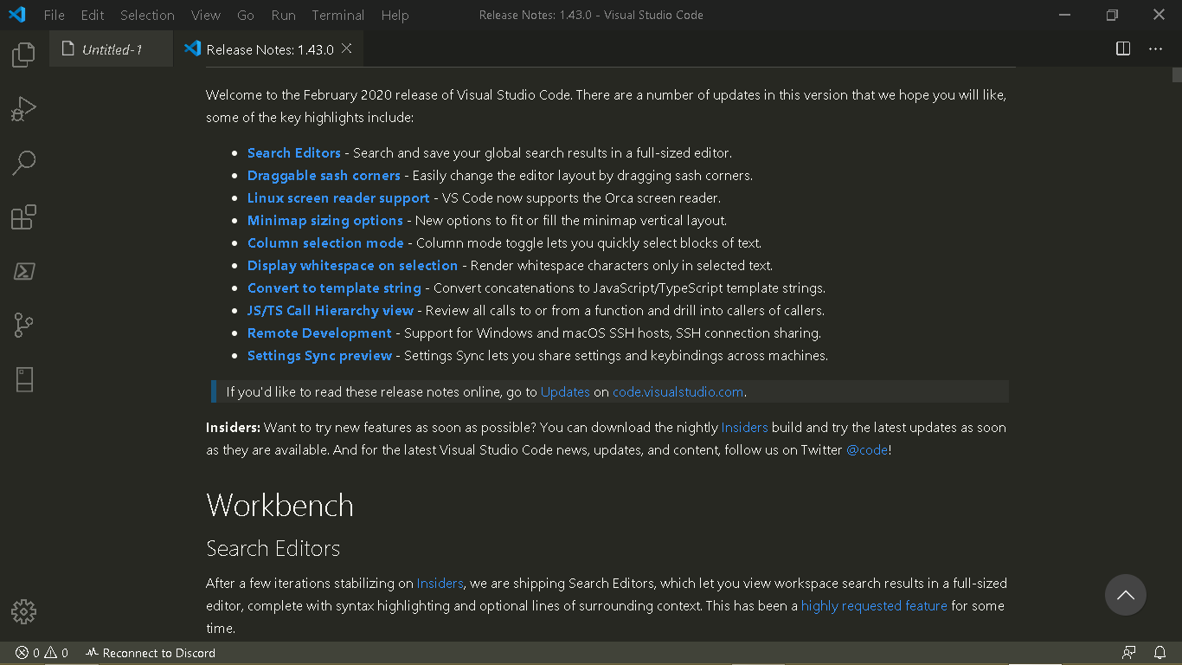Open the editor More Actions ellipsis menu
This screenshot has width=1182, height=665.
point(1155,48)
